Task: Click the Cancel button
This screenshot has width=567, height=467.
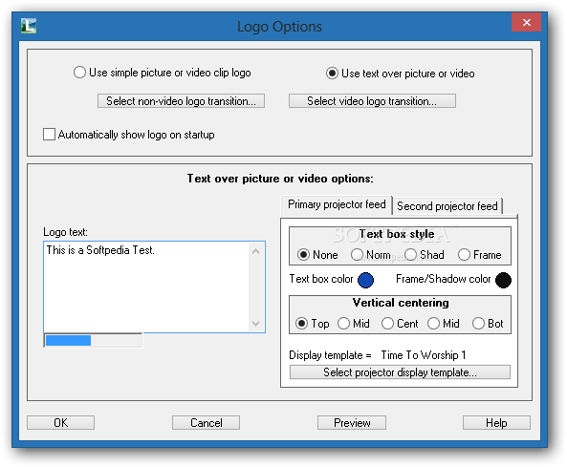Action: pyautogui.click(x=207, y=422)
